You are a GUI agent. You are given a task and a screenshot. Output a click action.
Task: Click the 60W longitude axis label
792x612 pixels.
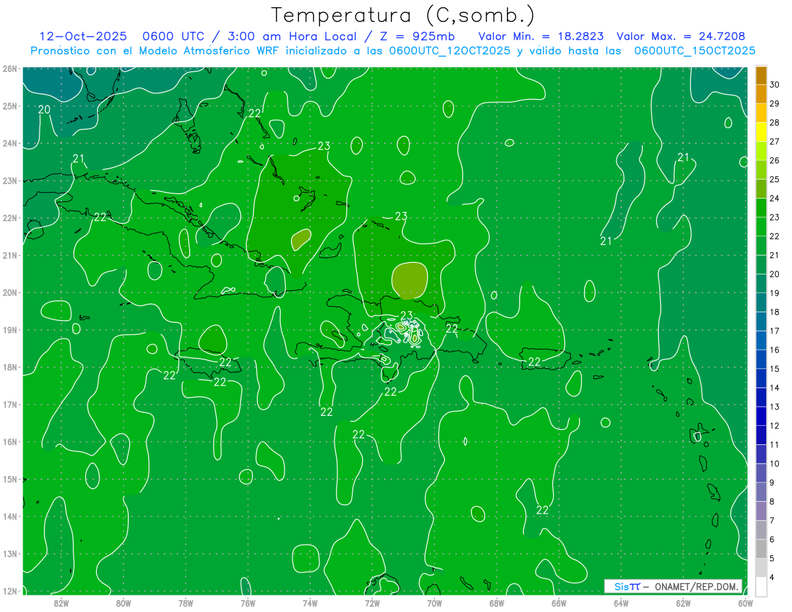point(746,603)
